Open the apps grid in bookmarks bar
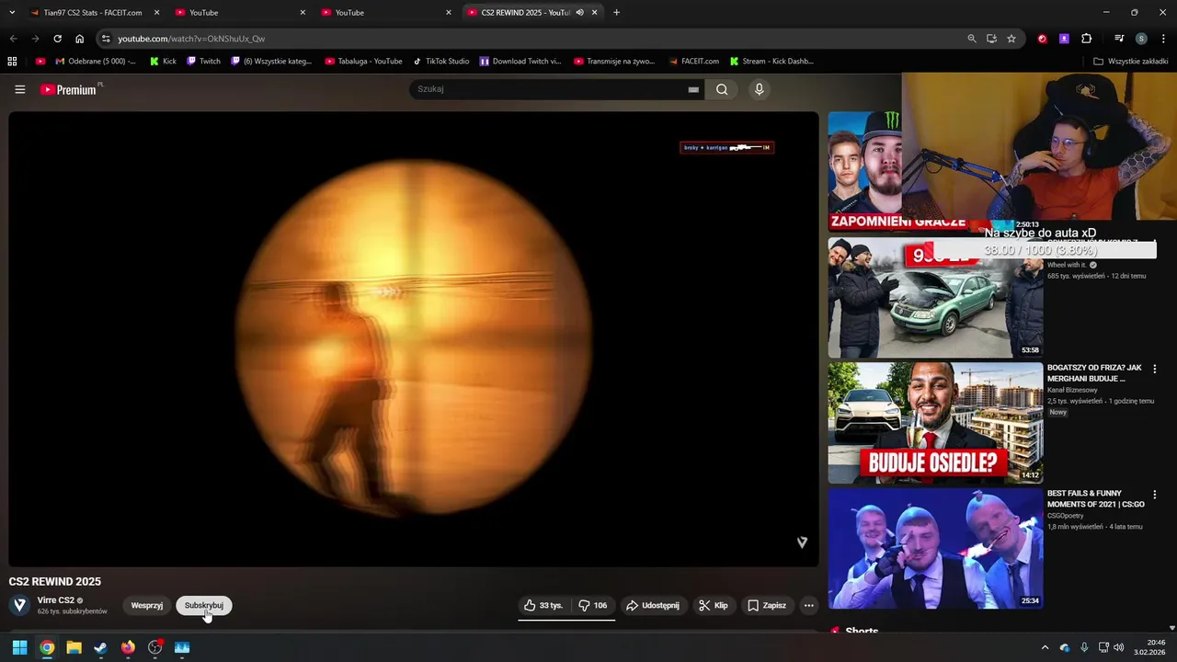The width and height of the screenshot is (1177, 662). (x=12, y=61)
